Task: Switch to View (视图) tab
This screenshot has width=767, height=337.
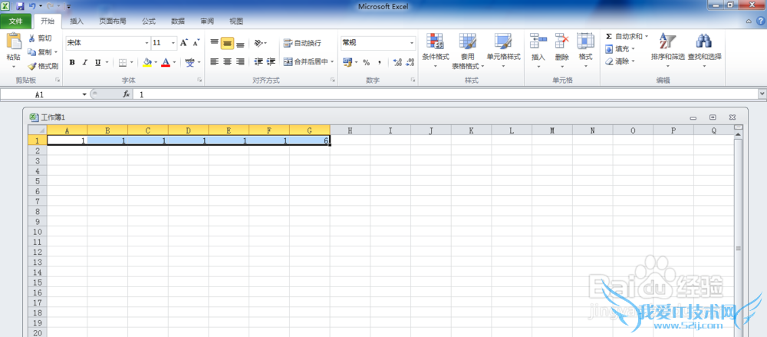Action: coord(236,21)
